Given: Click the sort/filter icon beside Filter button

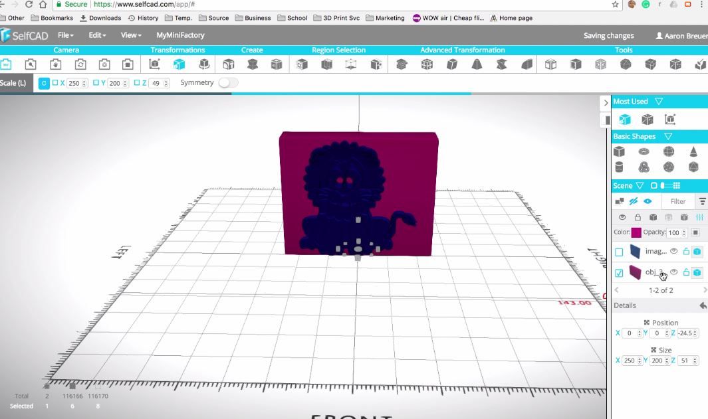Looking at the screenshot, I should [x=703, y=201].
